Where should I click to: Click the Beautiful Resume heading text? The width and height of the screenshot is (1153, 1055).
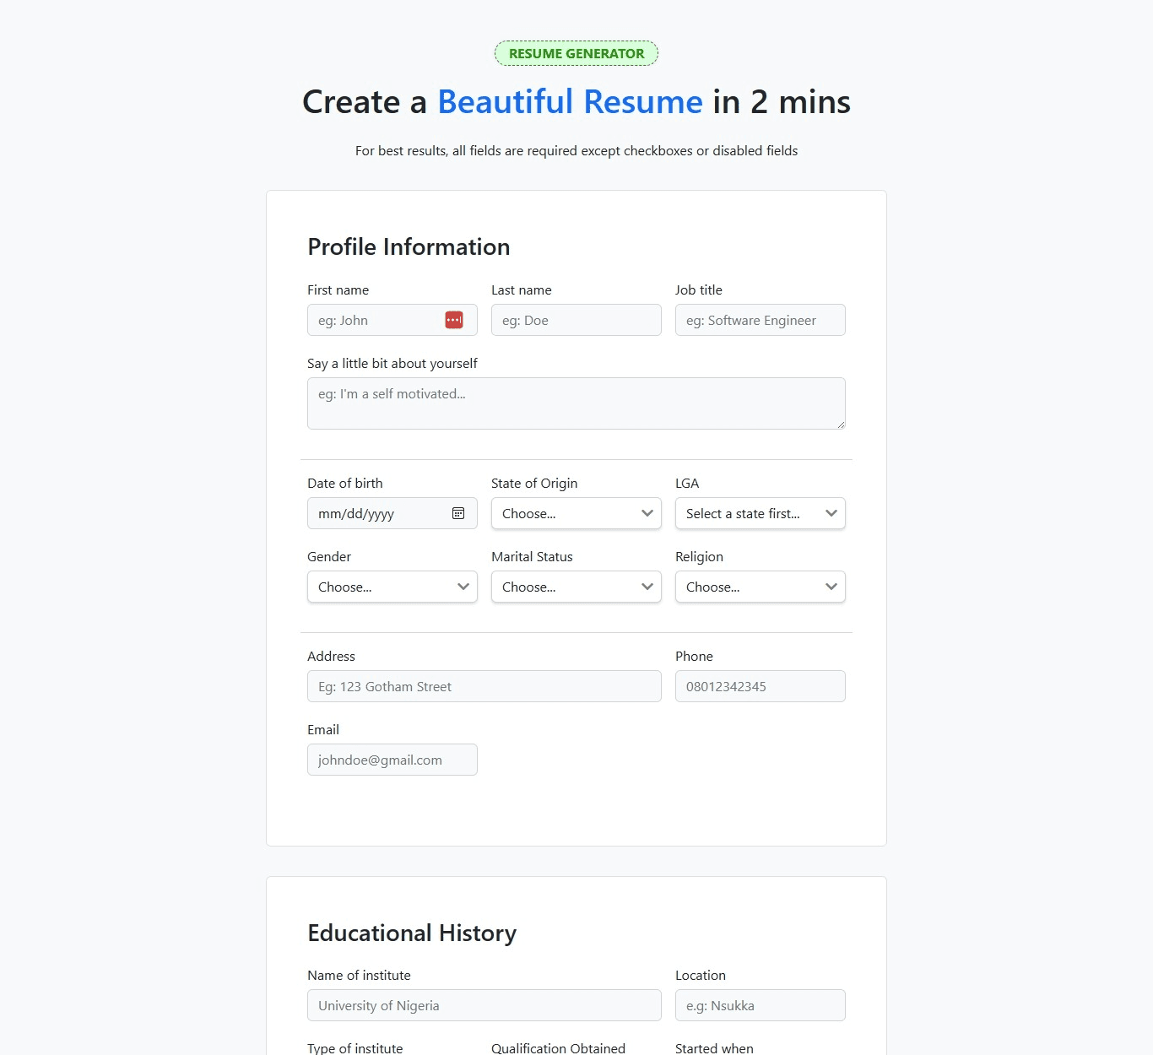coord(570,102)
